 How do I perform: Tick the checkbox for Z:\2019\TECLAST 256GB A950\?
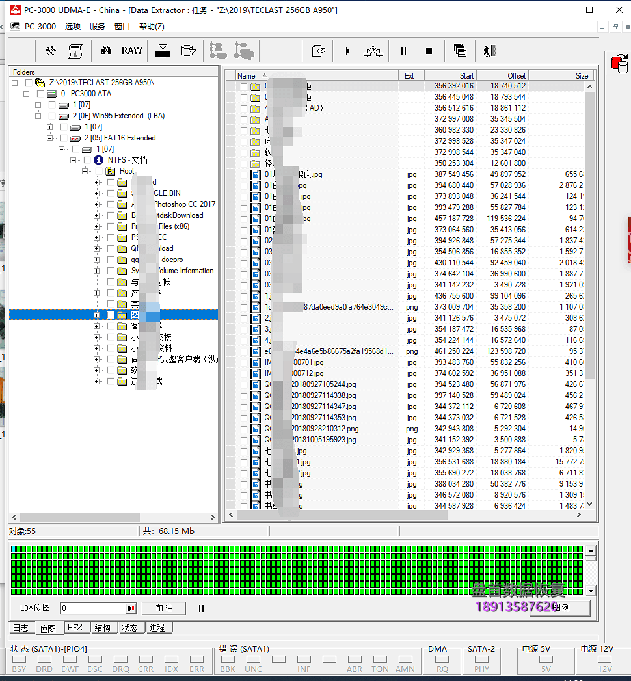click(29, 83)
